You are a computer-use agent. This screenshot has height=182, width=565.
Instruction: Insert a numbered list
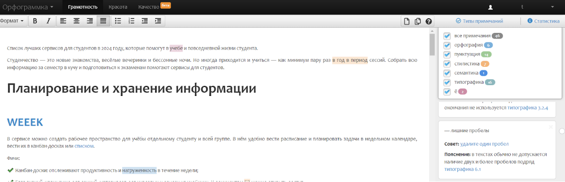pos(131,21)
